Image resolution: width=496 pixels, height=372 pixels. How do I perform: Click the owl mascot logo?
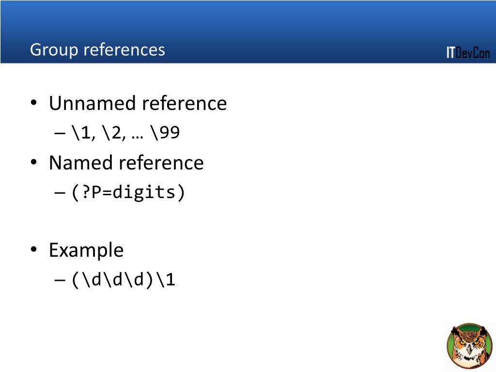[x=469, y=346]
